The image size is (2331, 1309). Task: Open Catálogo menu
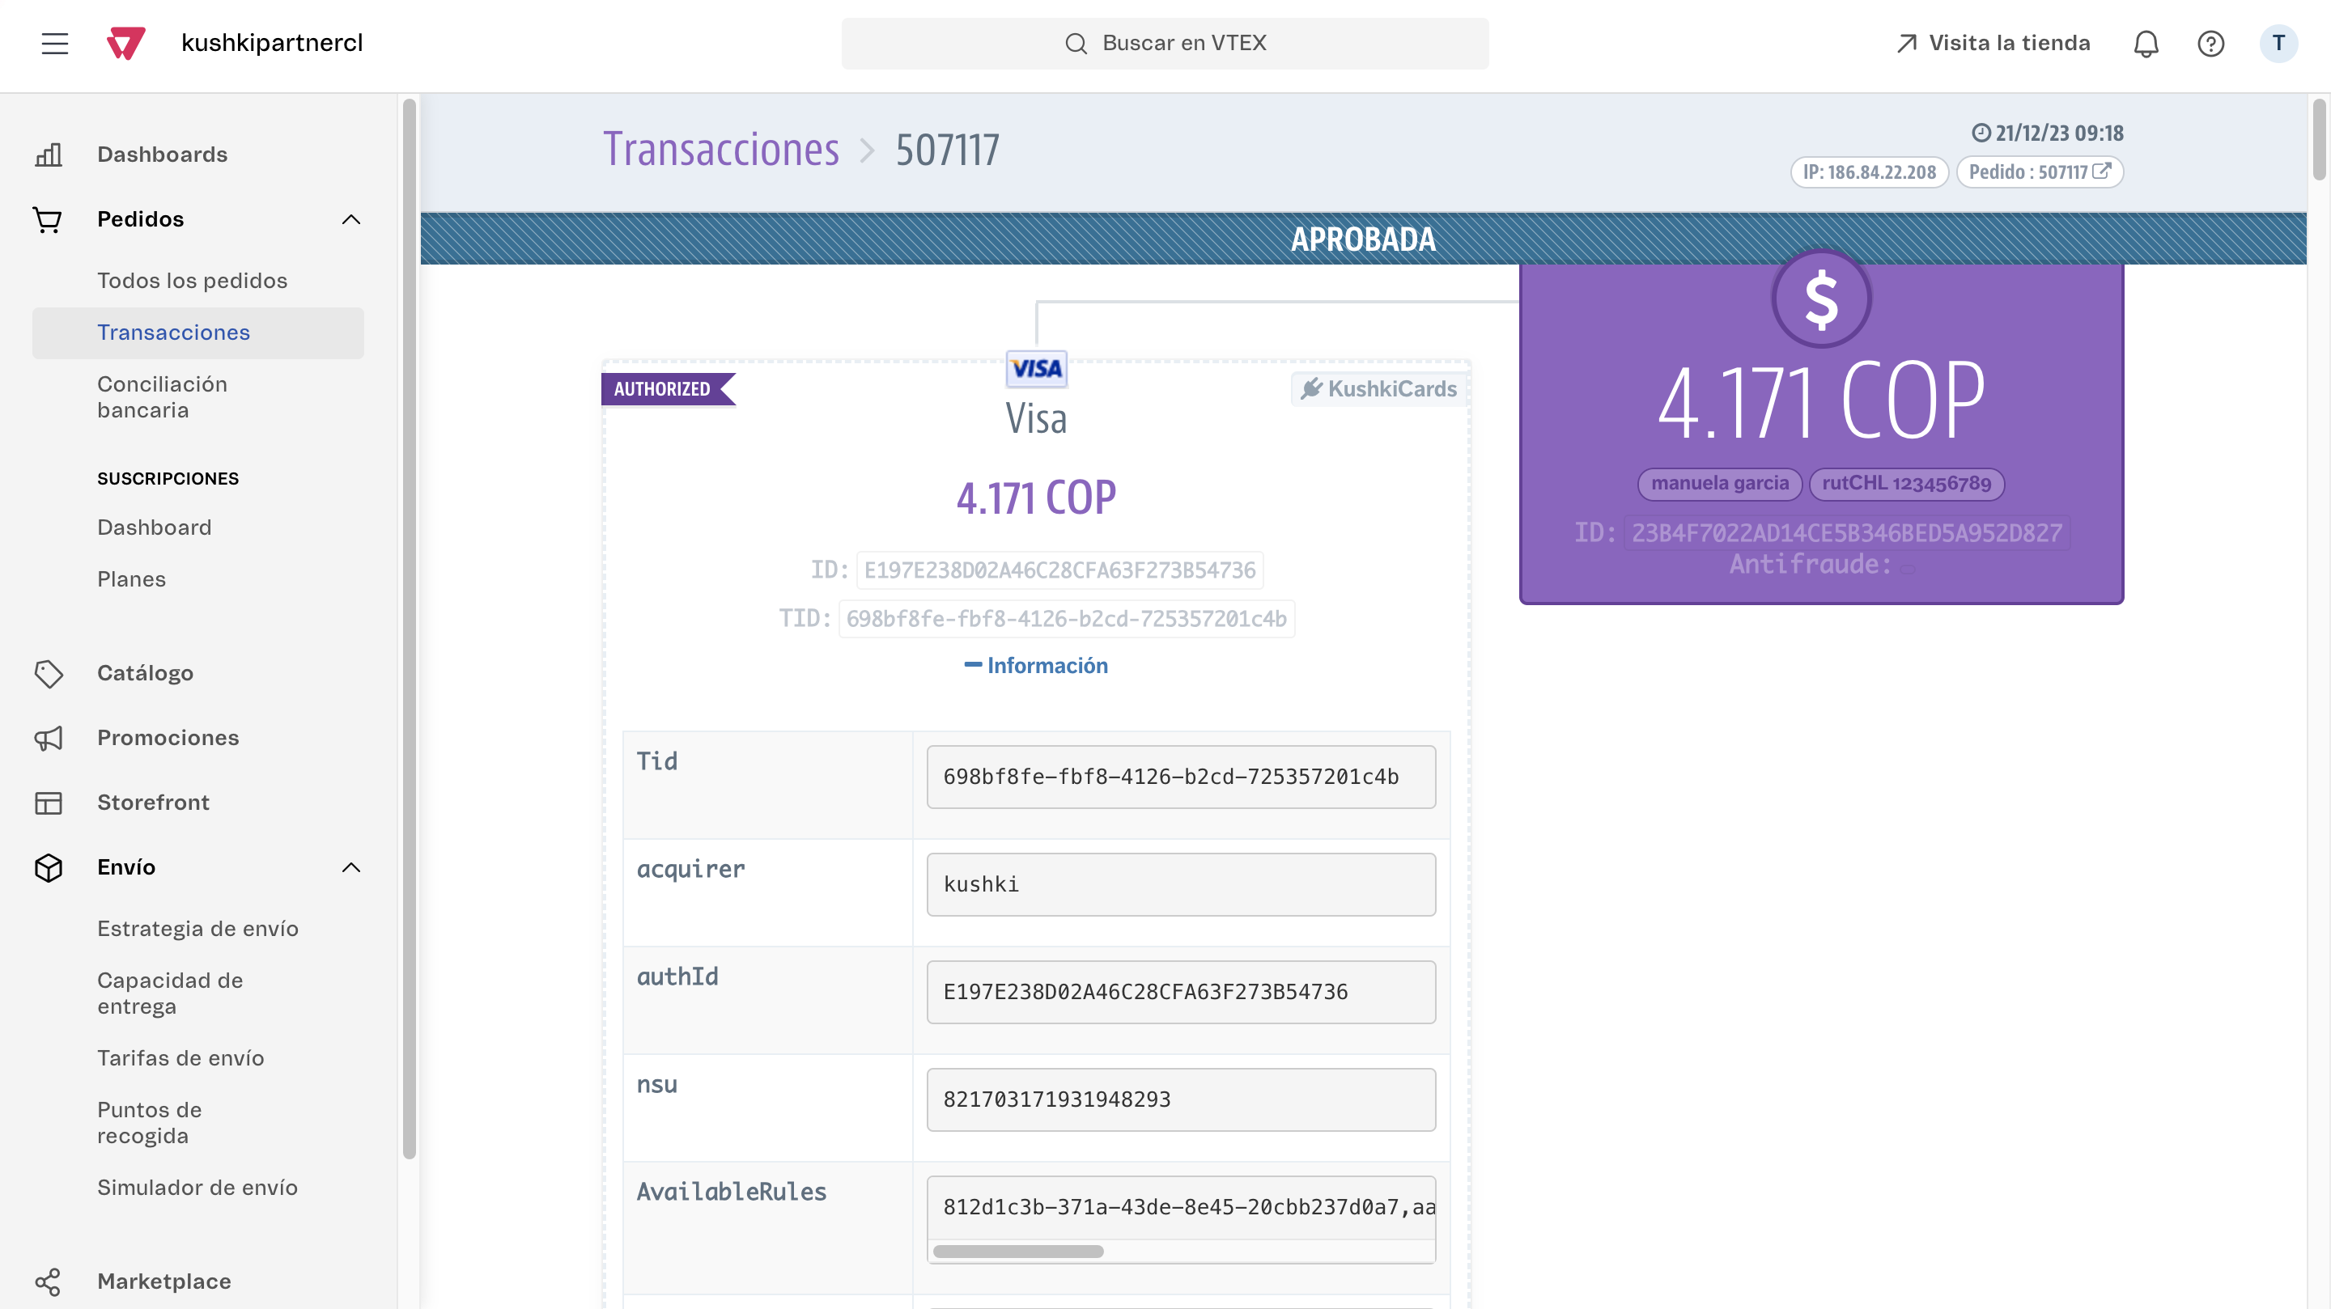tap(145, 673)
